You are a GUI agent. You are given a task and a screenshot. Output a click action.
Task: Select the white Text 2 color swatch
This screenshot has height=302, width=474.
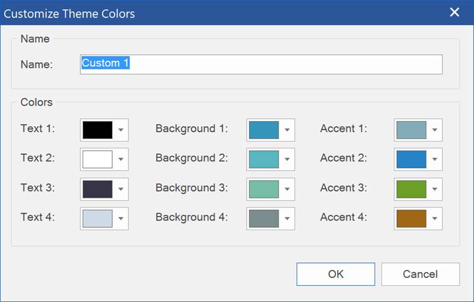(x=97, y=159)
